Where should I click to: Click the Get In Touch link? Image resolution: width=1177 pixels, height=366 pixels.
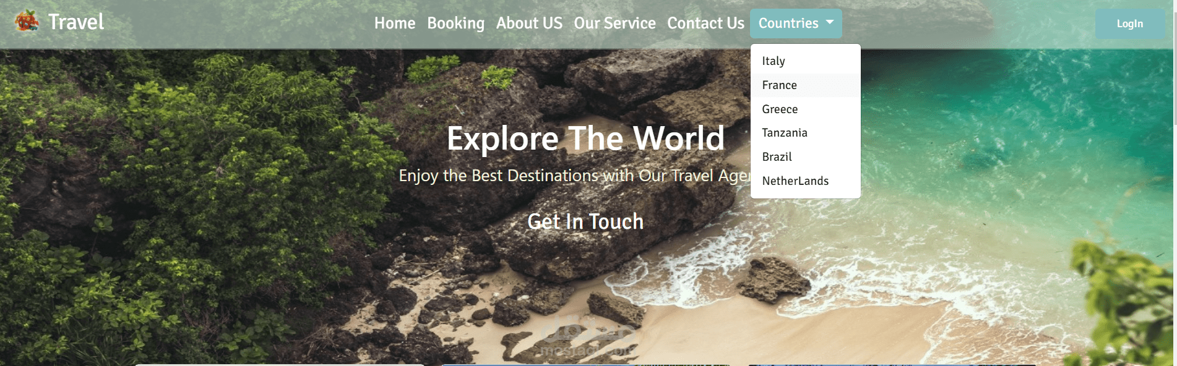coord(585,221)
